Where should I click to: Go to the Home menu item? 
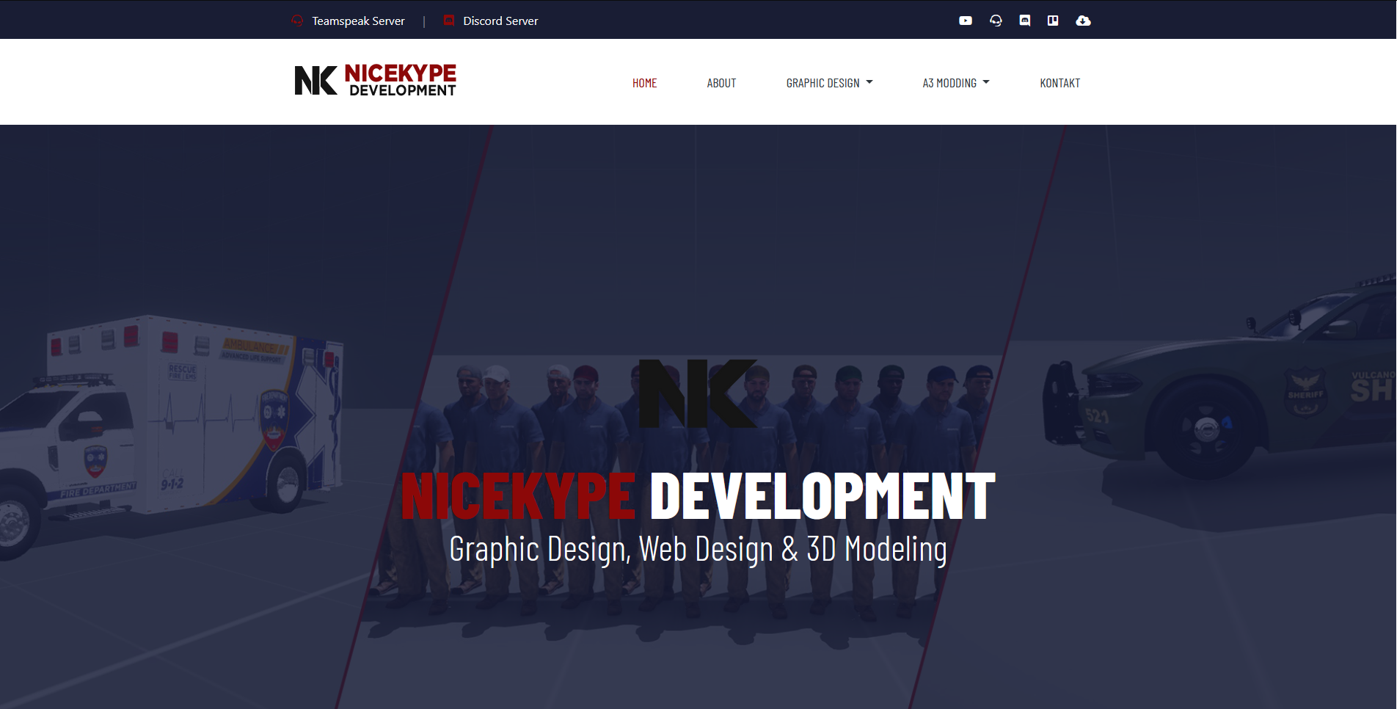(x=644, y=83)
